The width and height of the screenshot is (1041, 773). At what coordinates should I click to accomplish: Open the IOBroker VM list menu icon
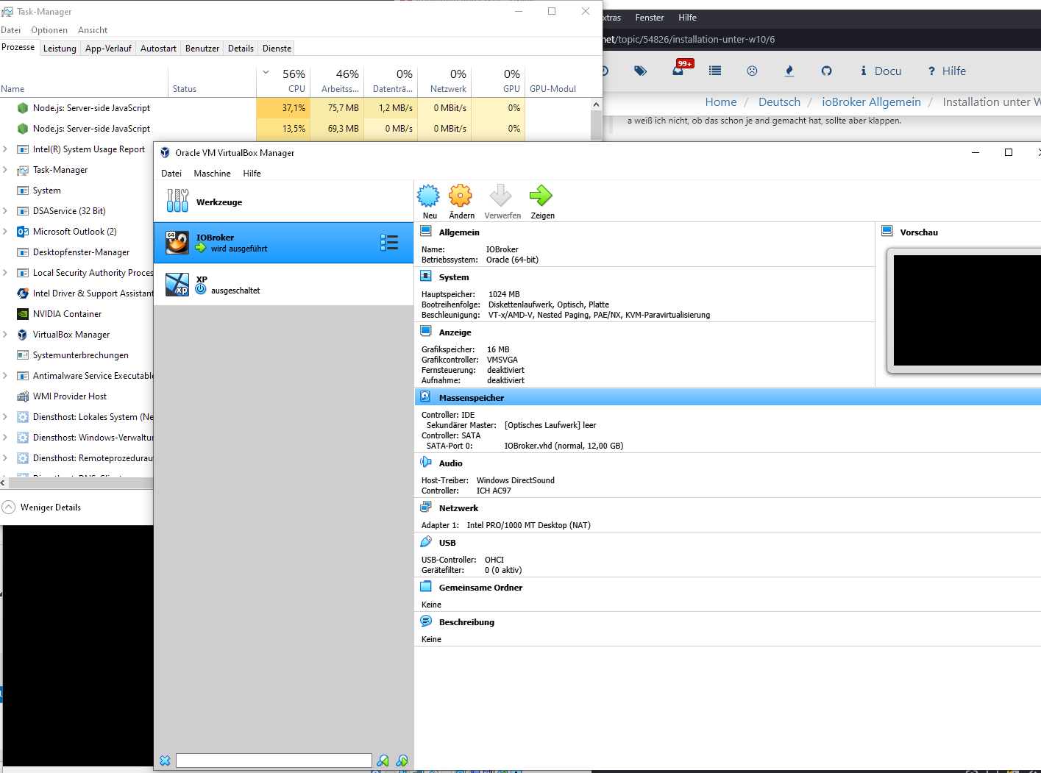[389, 243]
